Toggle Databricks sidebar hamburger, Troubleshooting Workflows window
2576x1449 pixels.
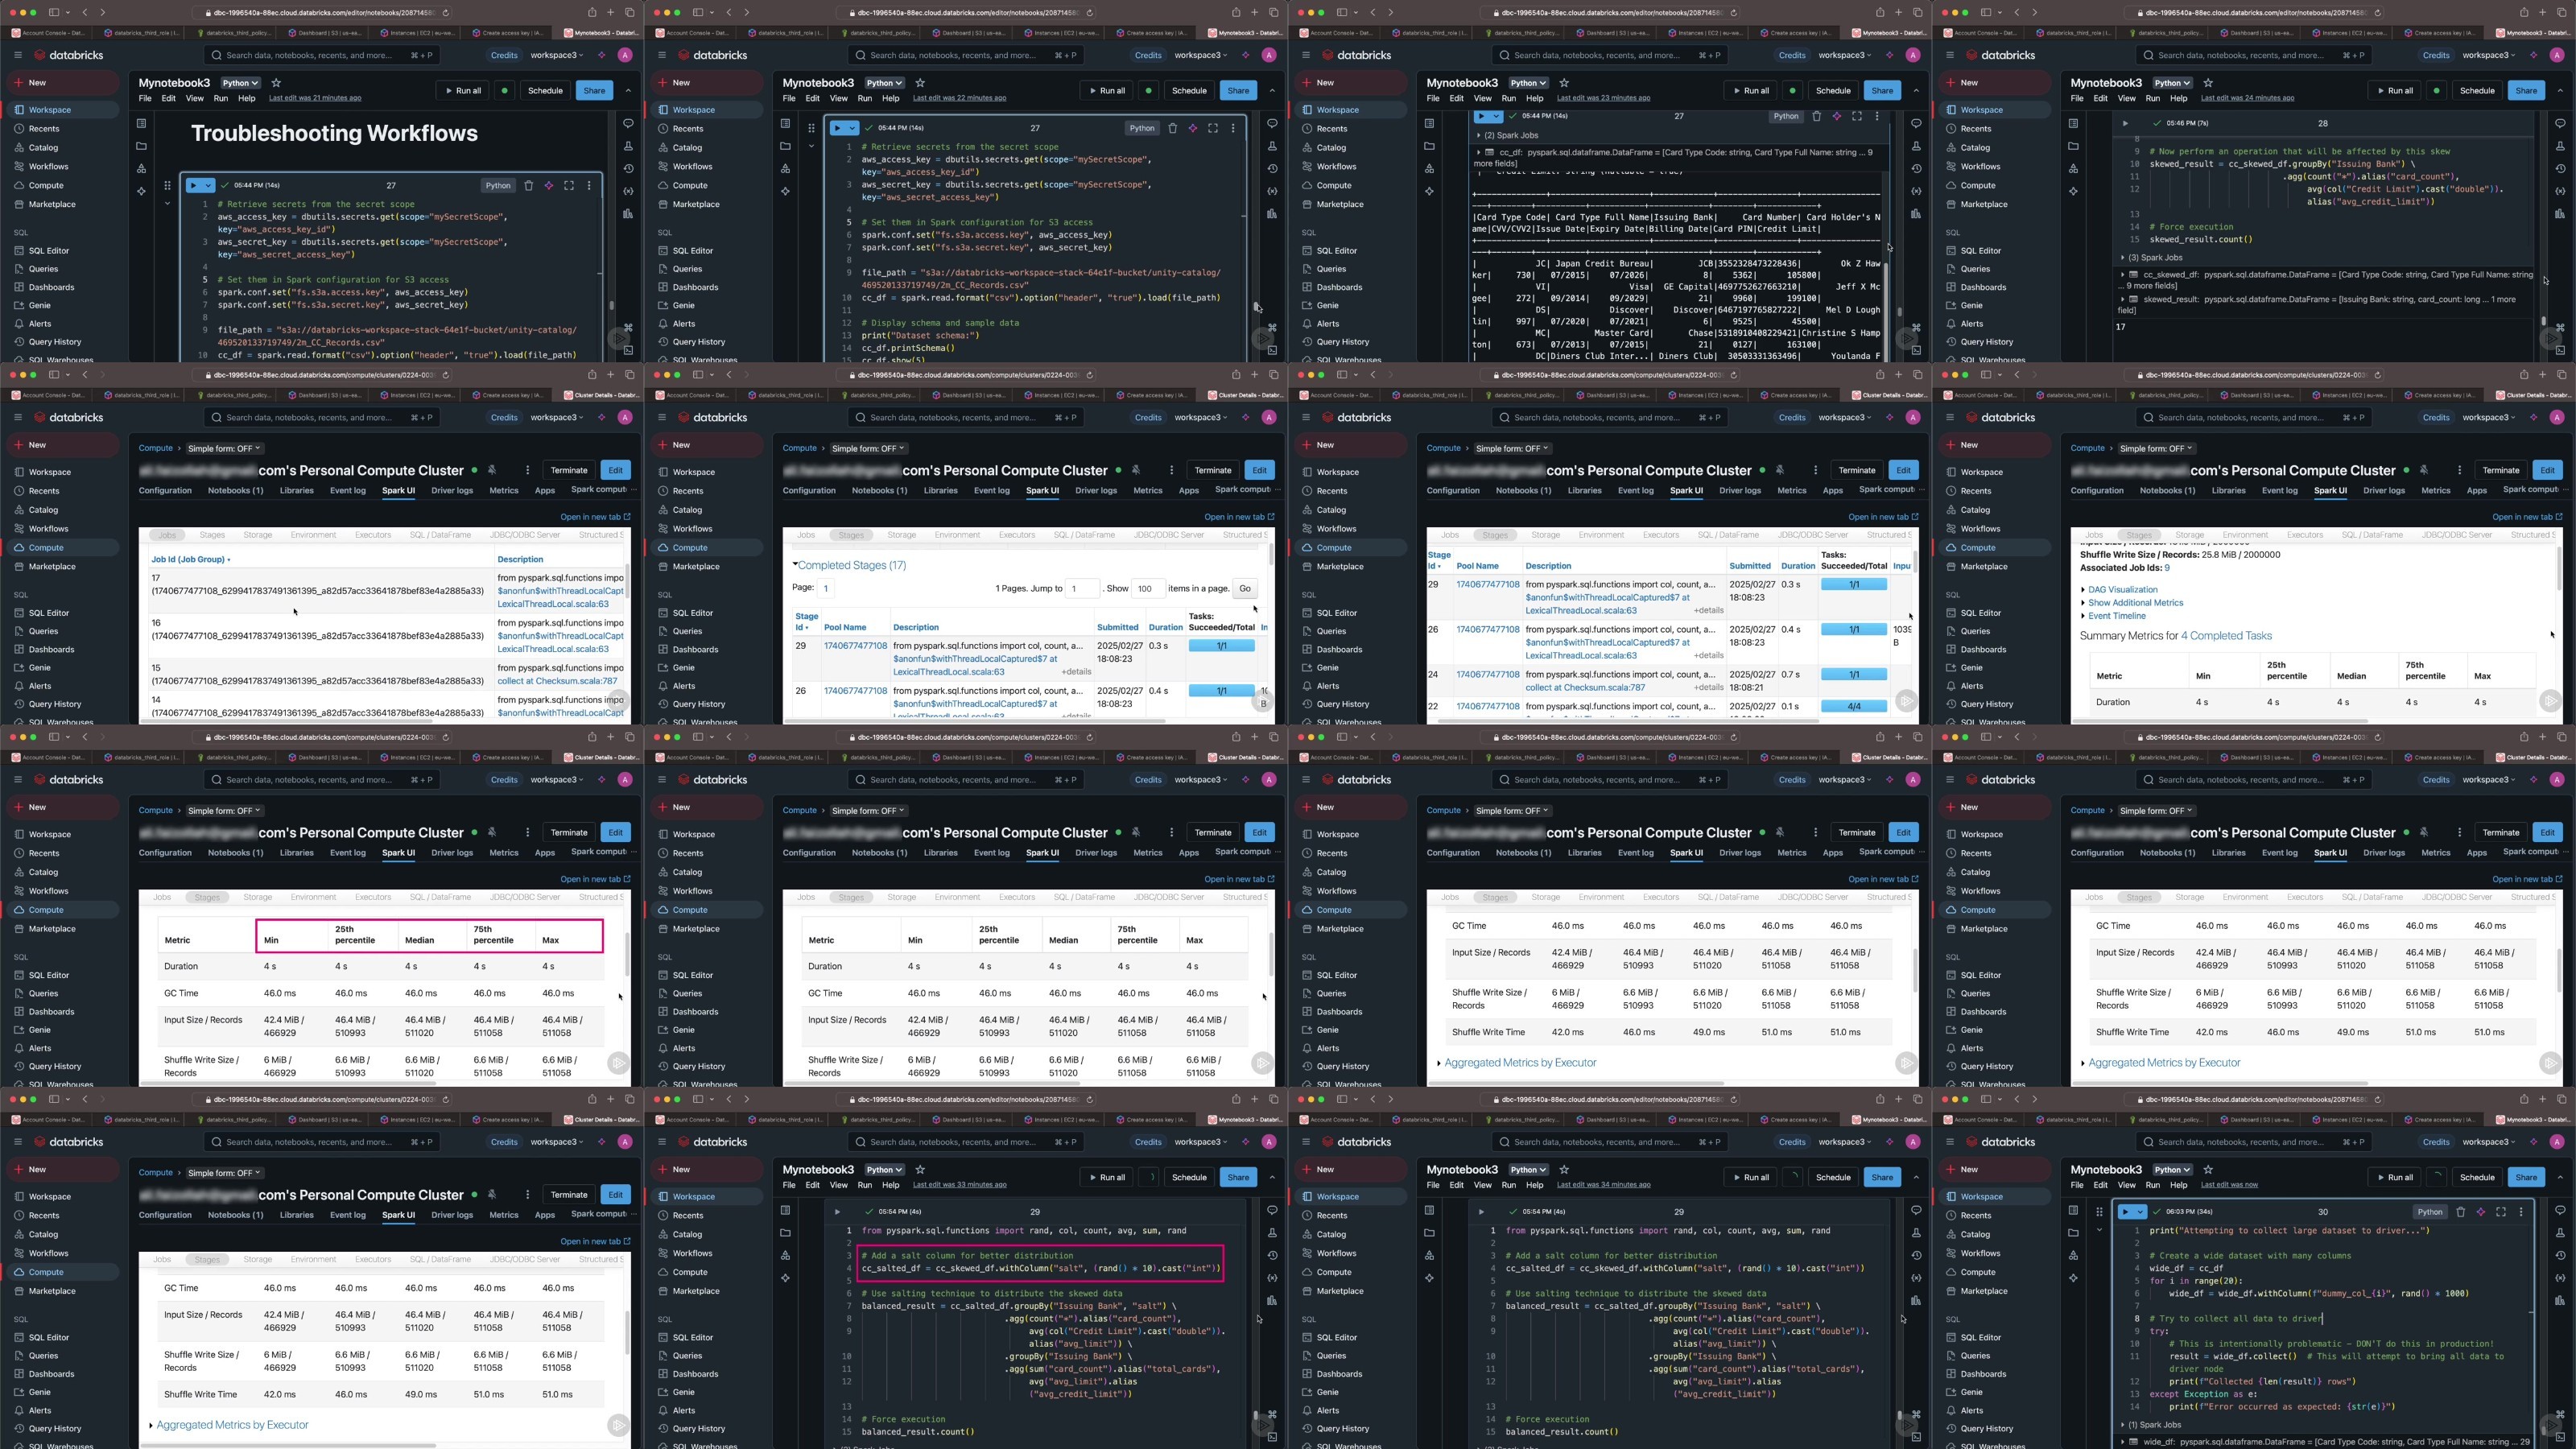[17, 55]
